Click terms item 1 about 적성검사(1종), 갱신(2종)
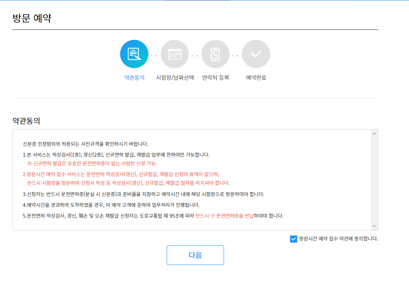The height and width of the screenshot is (287, 409). pos(116,155)
